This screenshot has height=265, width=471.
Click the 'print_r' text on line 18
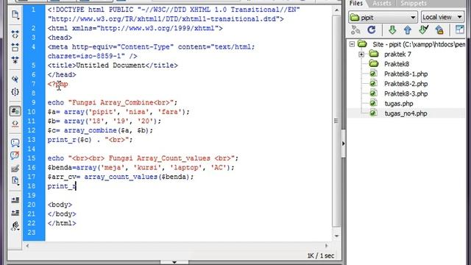[x=62, y=186]
